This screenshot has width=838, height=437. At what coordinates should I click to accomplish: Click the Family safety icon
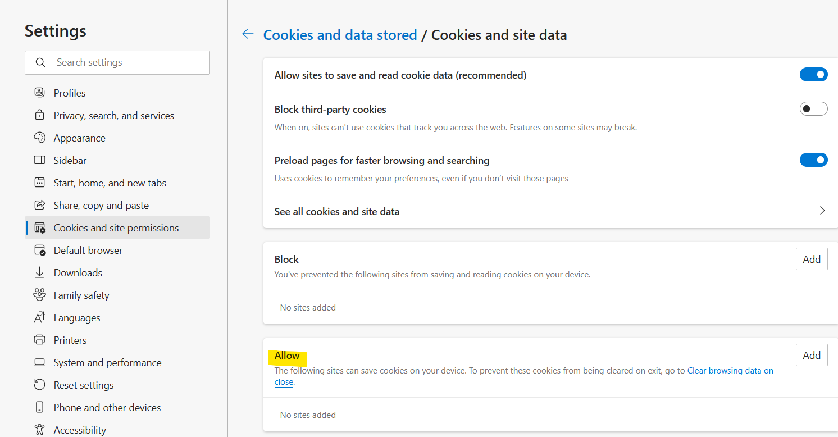point(39,295)
